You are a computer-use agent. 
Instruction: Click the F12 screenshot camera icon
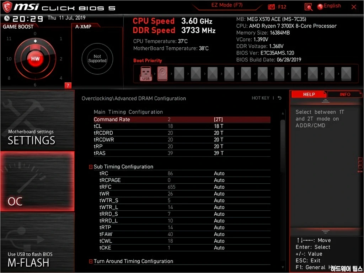pos(271,7)
